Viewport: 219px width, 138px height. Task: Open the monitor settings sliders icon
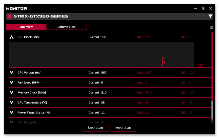211,27
